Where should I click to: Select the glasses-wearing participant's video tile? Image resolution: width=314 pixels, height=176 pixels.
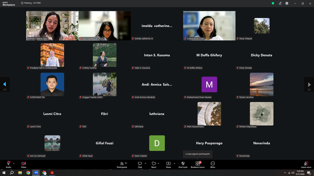105,26
